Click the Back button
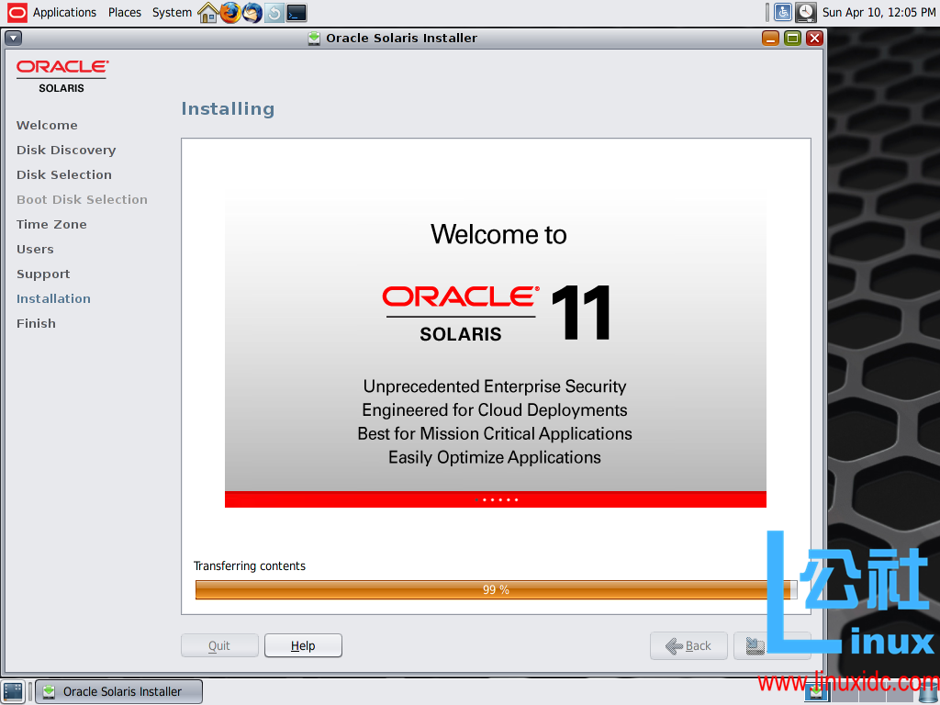Viewport: 940px width, 705px height. point(688,645)
